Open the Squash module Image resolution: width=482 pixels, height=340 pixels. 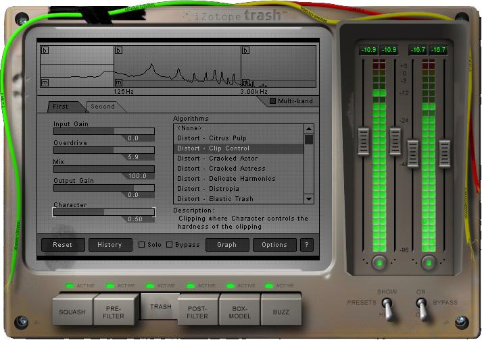[x=72, y=310]
